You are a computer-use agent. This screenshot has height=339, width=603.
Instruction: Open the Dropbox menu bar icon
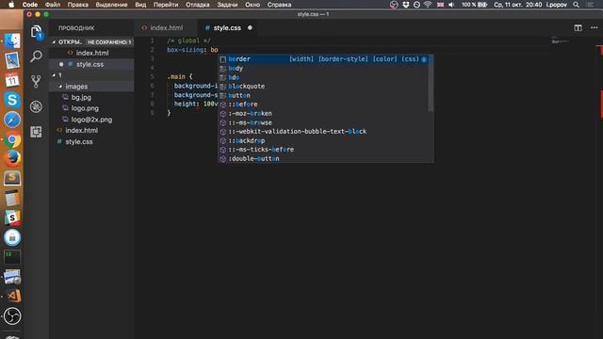click(406, 5)
